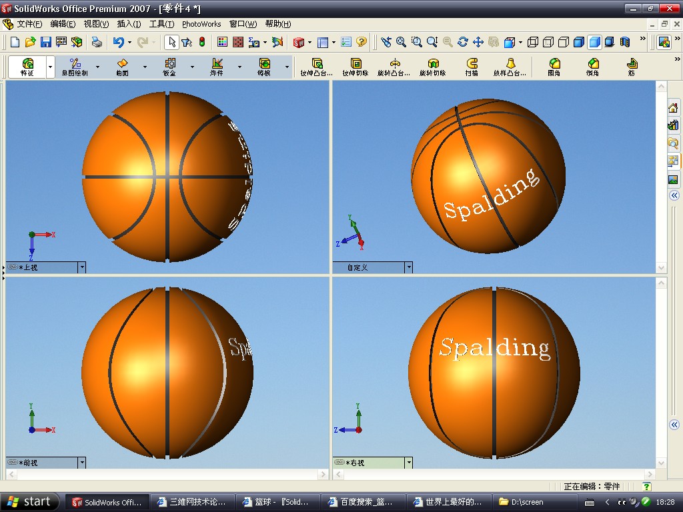Select the 焊件 weldments toolbar tab
This screenshot has width=683, height=512.
click(x=217, y=67)
